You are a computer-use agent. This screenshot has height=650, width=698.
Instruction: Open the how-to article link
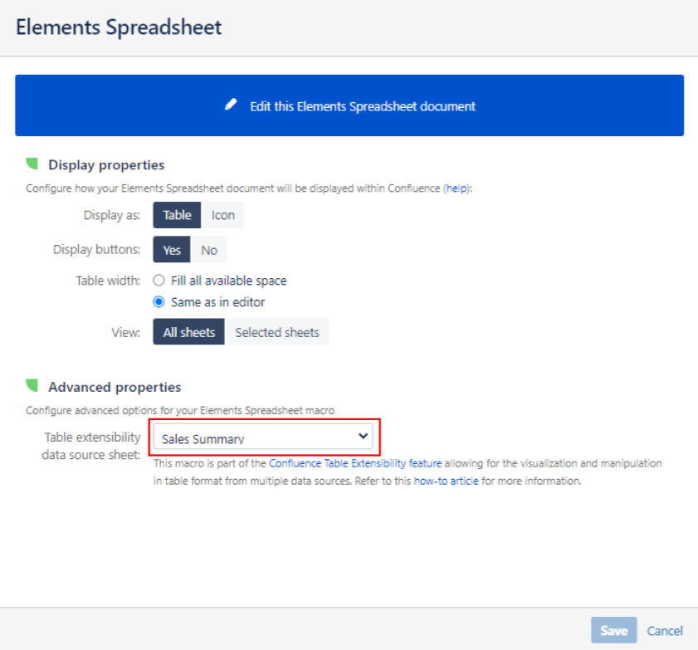click(446, 481)
